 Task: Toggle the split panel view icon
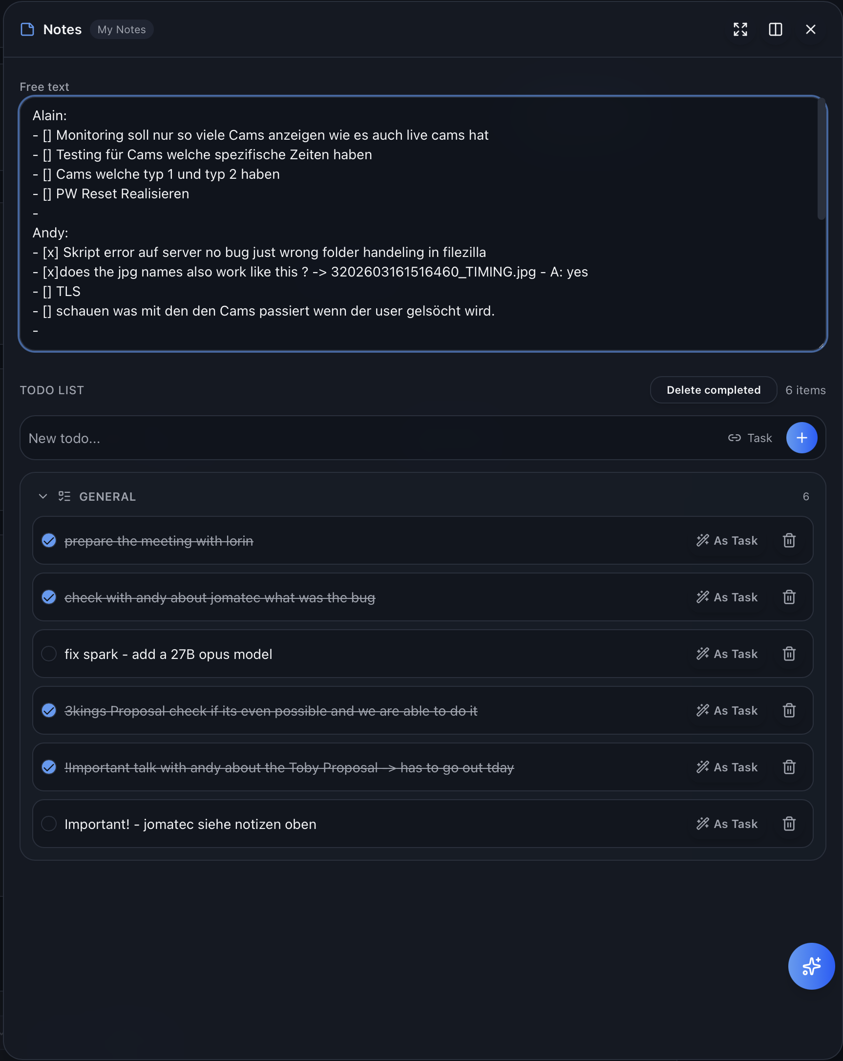click(x=775, y=29)
